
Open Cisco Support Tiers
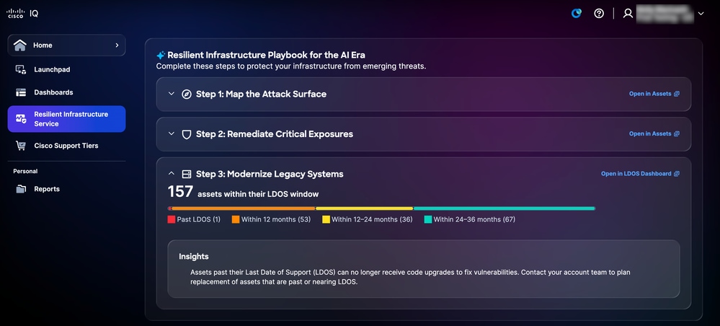point(66,146)
